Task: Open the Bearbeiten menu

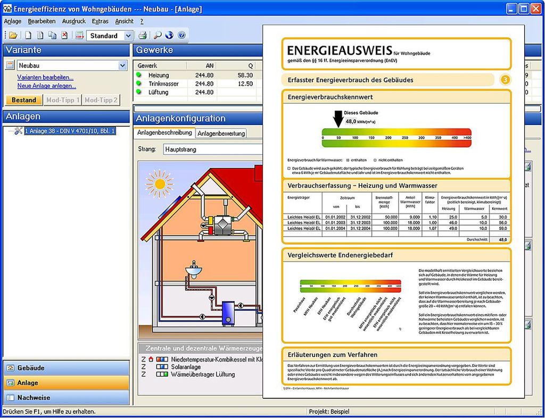Action: point(42,21)
